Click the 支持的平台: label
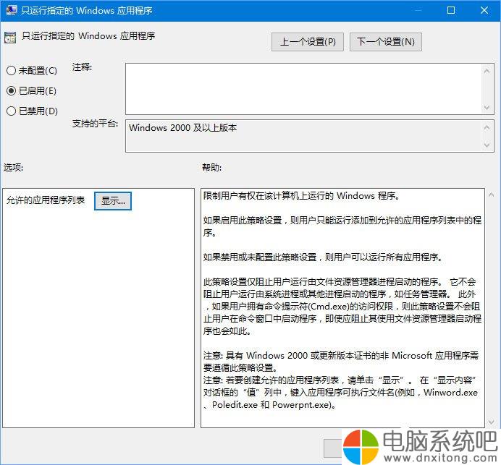The height and width of the screenshot is (465, 501). click(95, 123)
